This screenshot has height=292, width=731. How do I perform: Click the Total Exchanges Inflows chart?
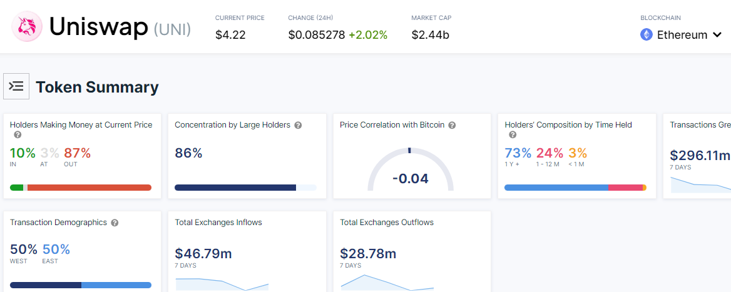pyautogui.click(x=222, y=284)
